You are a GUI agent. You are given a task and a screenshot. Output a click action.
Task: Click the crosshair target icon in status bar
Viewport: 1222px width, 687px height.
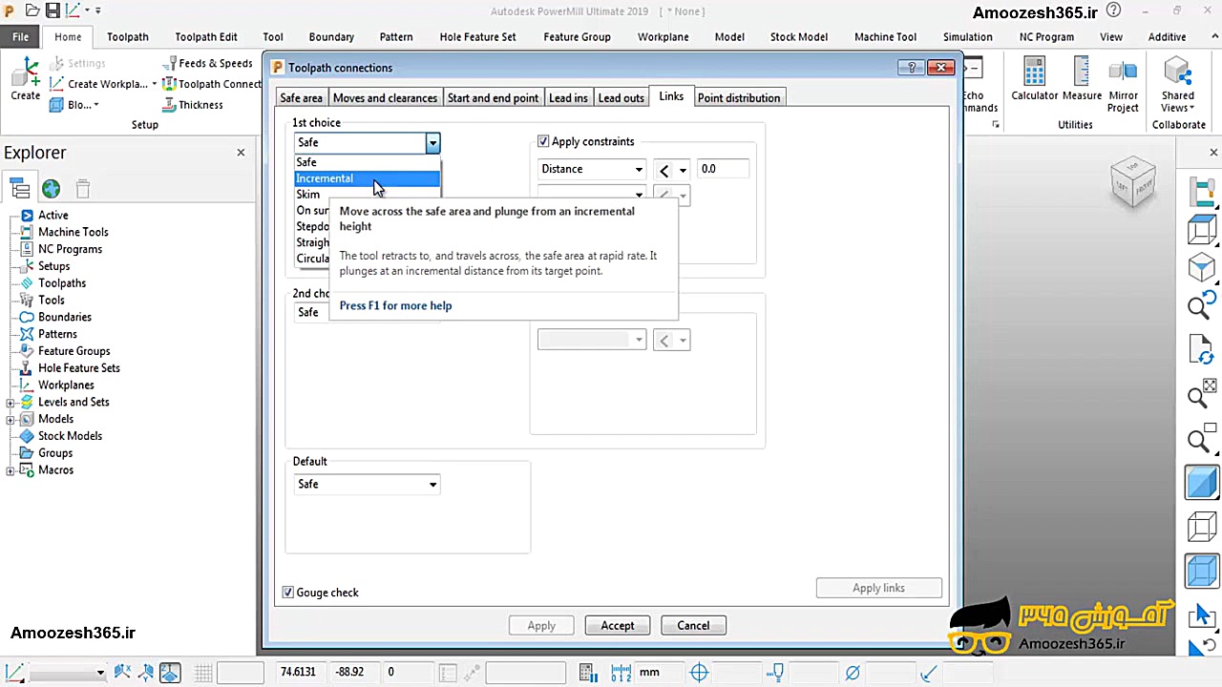(x=699, y=673)
